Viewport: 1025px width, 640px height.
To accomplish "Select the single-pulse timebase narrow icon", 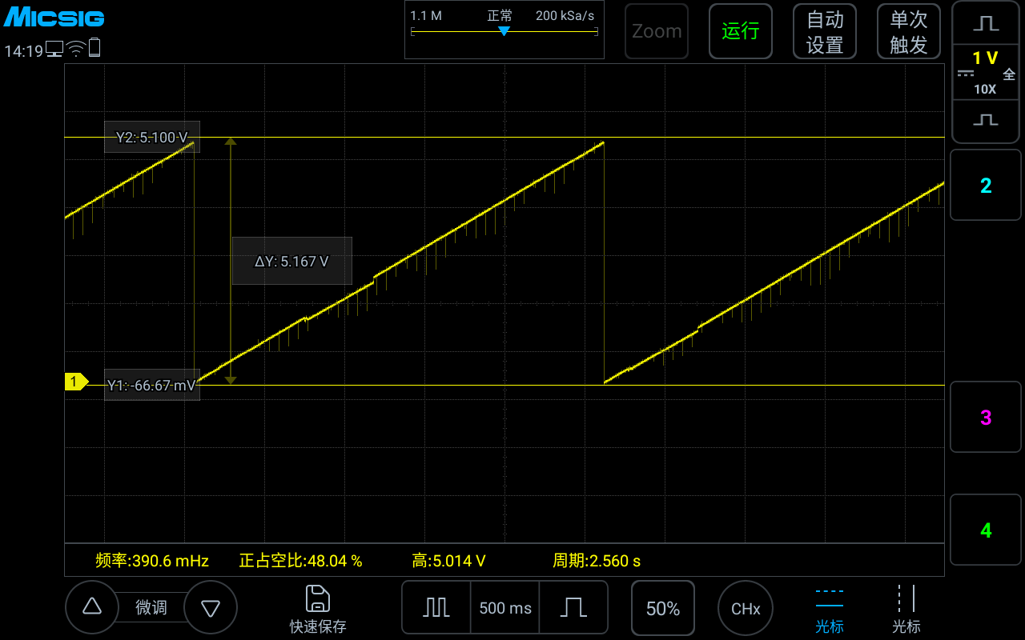I will tap(573, 607).
